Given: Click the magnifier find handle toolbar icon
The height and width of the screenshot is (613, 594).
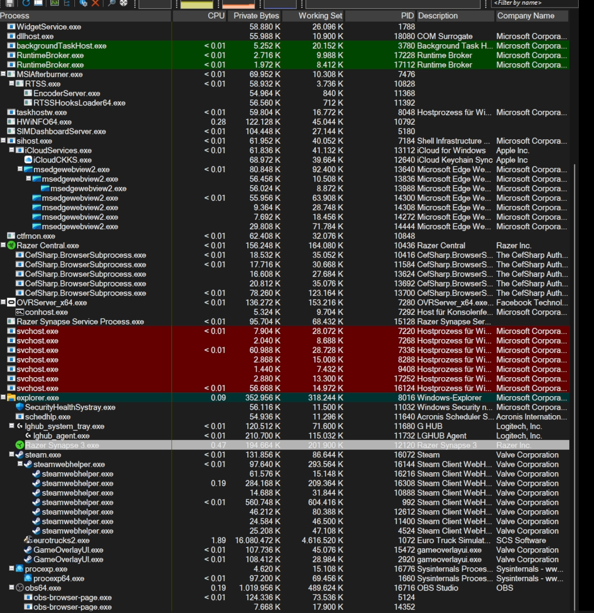Looking at the screenshot, I should pos(111,3).
